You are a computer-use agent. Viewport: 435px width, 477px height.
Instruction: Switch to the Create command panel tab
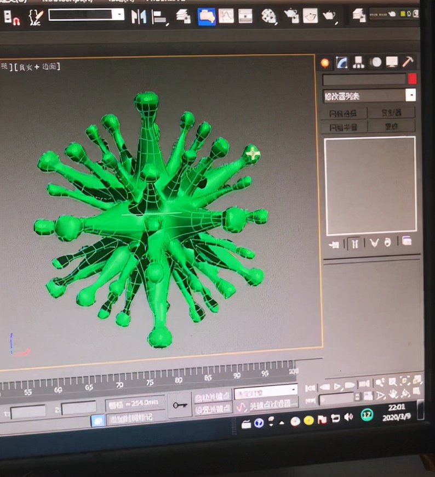coord(326,63)
